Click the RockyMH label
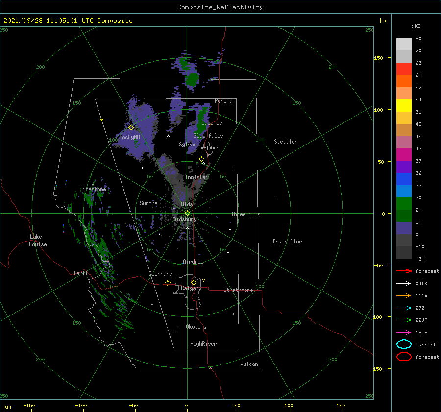 click(129, 137)
